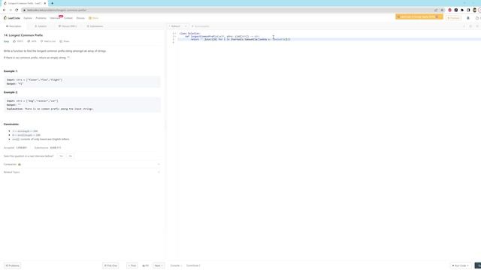
Task: Click the Premium button
Action: [x=454, y=18]
